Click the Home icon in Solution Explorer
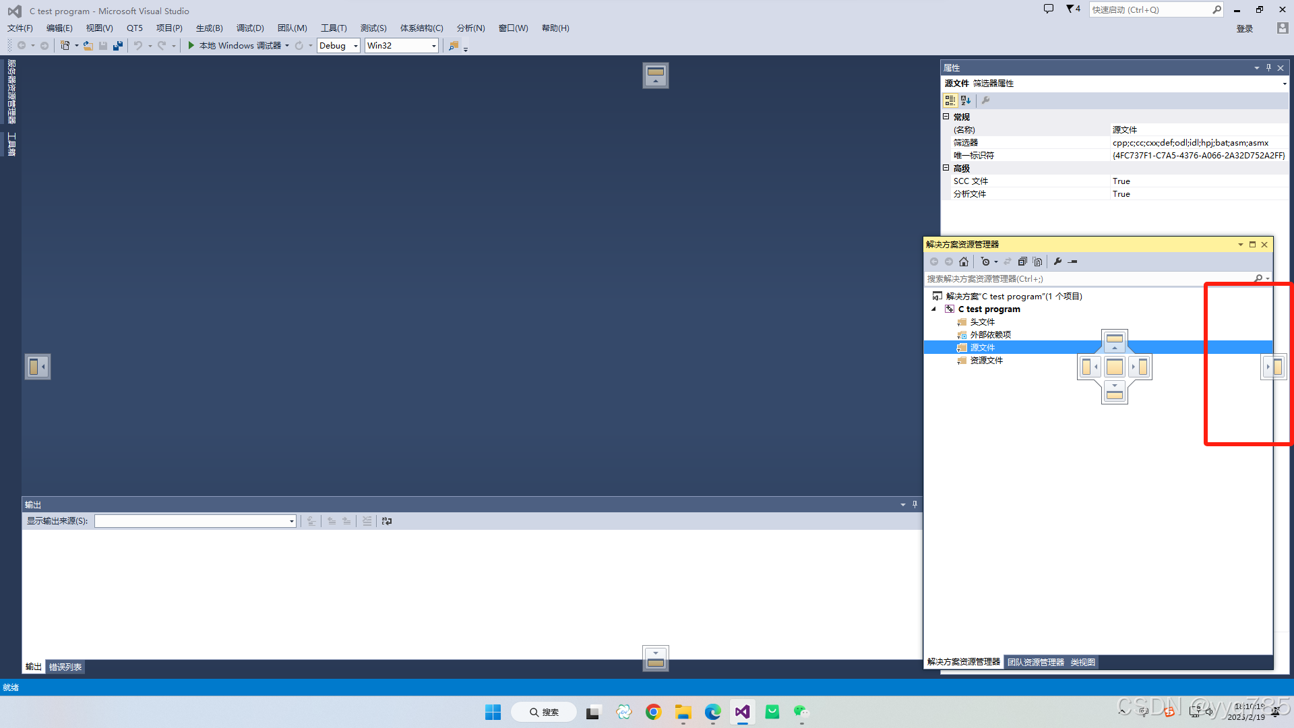1294x728 pixels. point(964,262)
